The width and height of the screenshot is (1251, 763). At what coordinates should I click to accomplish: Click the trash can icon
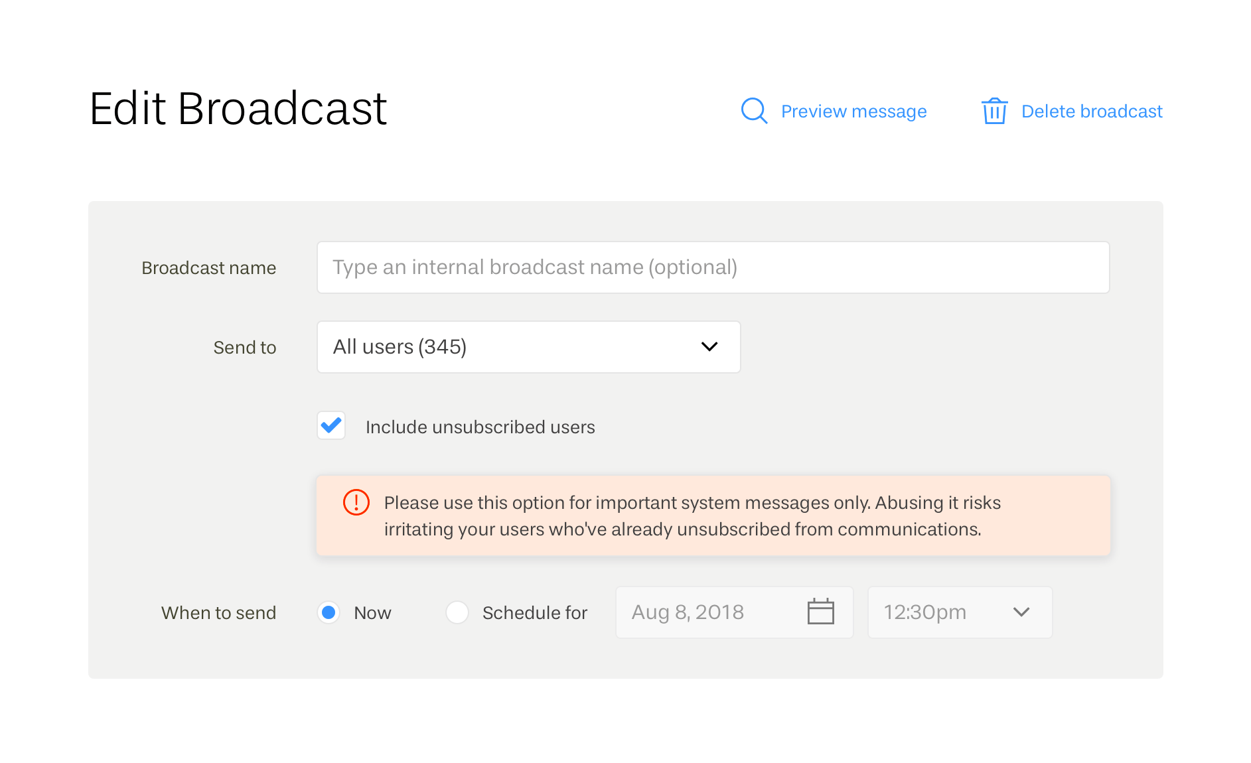(x=994, y=111)
